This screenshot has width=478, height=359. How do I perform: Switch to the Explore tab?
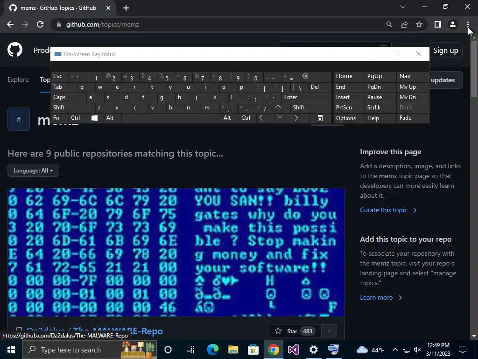[18, 79]
